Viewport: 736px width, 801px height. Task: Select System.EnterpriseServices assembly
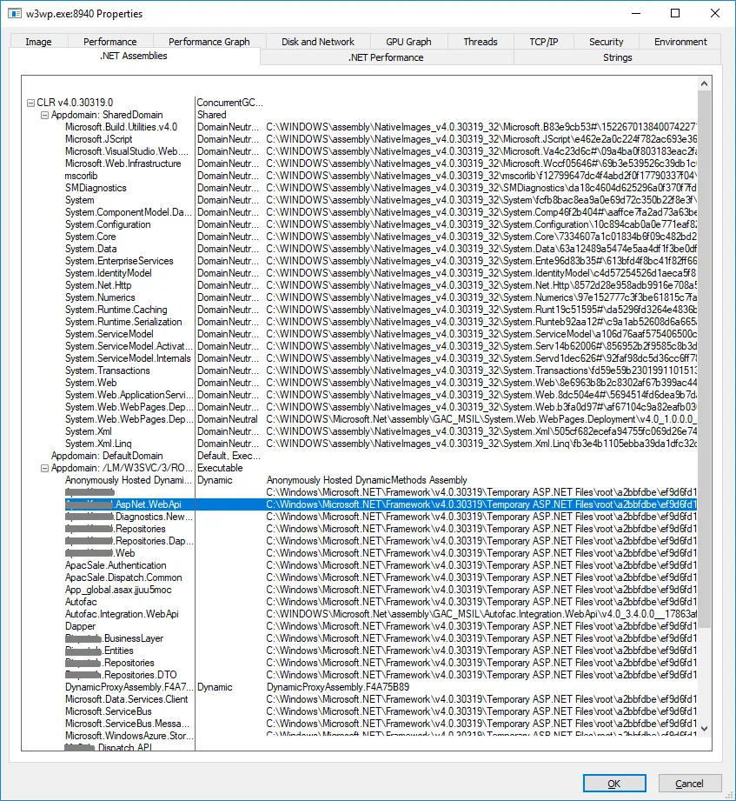pyautogui.click(x=119, y=261)
